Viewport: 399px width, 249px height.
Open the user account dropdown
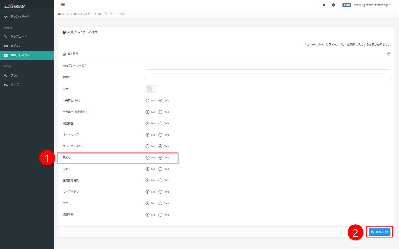coord(372,5)
